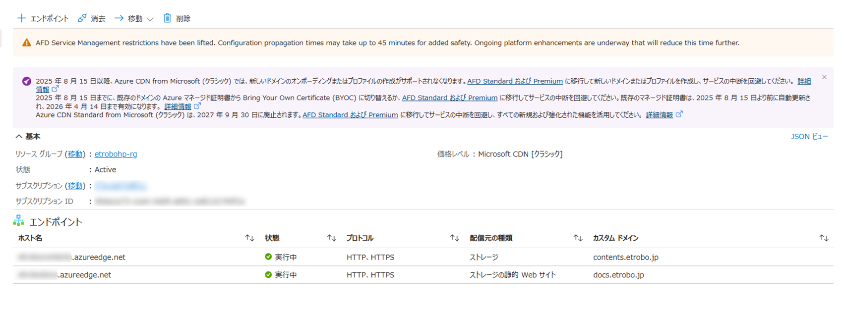845x310 pixels.
Task: Click HTTP、HTTPS in the contents.etrobo.jp row
Action: [370, 257]
